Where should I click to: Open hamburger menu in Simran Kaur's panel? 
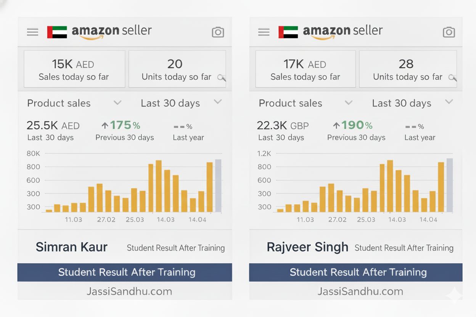33,32
